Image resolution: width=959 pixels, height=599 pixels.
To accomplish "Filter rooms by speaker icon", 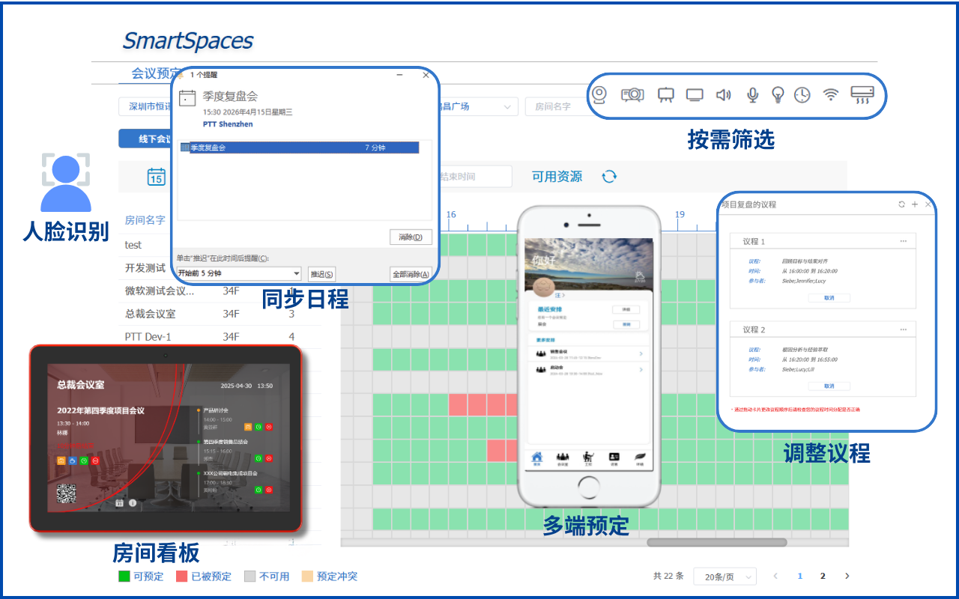I will [723, 95].
